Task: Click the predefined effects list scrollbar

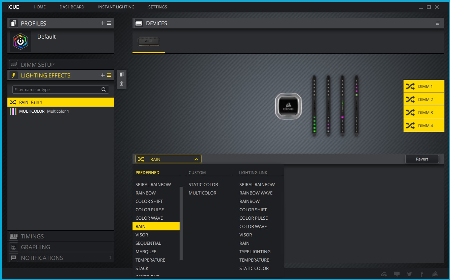Action: tap(181, 223)
